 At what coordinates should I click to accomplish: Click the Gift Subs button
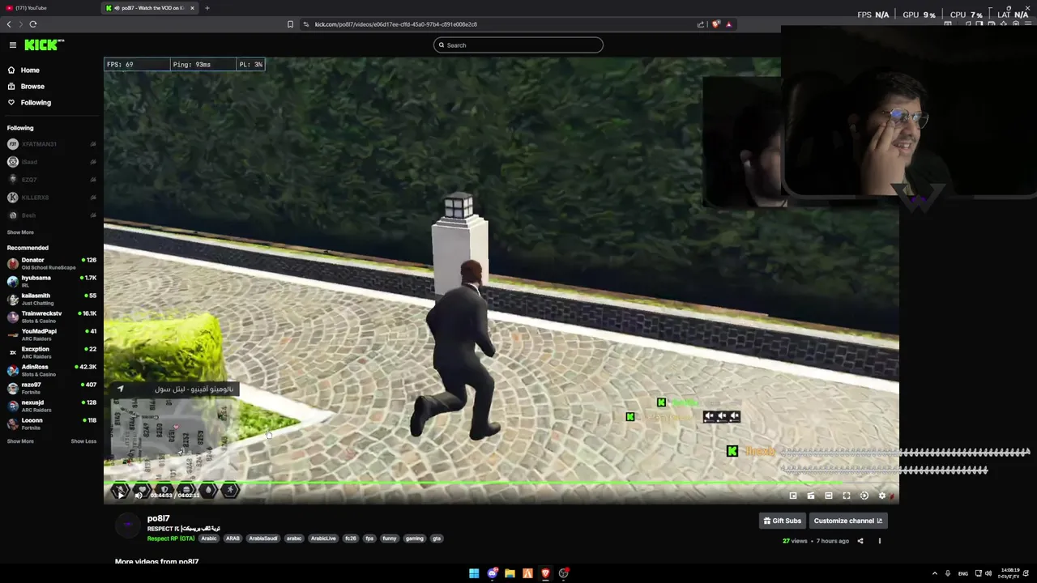point(782,521)
